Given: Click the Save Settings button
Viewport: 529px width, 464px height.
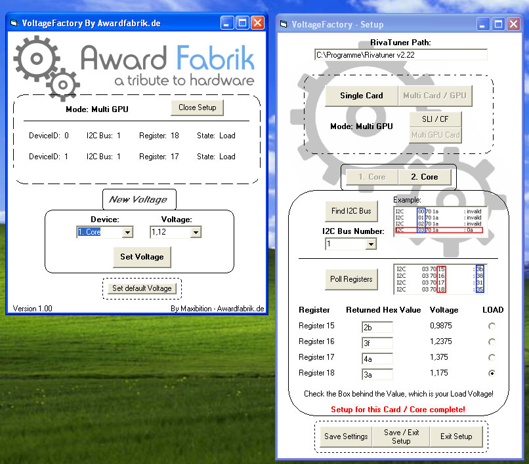Looking at the screenshot, I should pos(346,436).
